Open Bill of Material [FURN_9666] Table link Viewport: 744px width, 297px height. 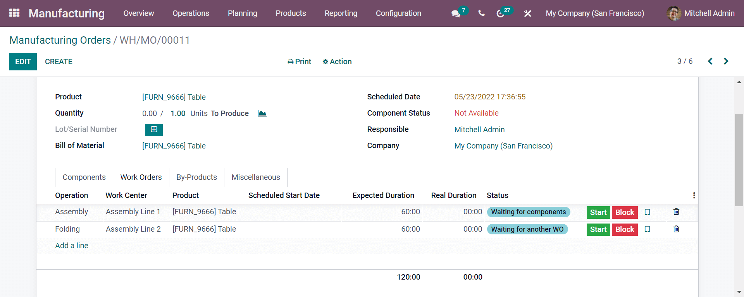tap(174, 146)
